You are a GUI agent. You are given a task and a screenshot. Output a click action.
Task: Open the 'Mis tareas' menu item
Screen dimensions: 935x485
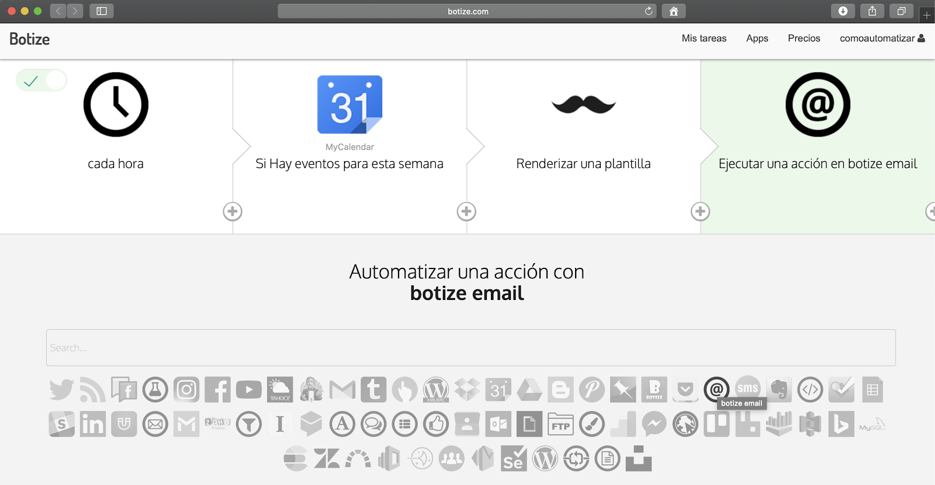704,39
